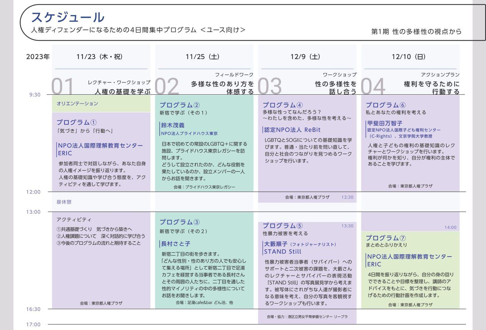Click the 12:30 end time in Program ④

tap(347, 197)
